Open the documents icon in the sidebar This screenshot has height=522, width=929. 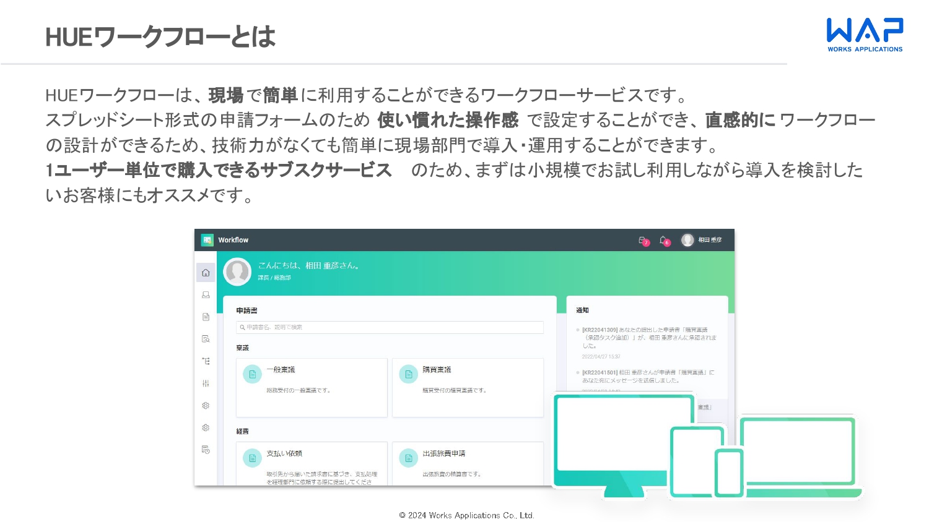click(206, 317)
